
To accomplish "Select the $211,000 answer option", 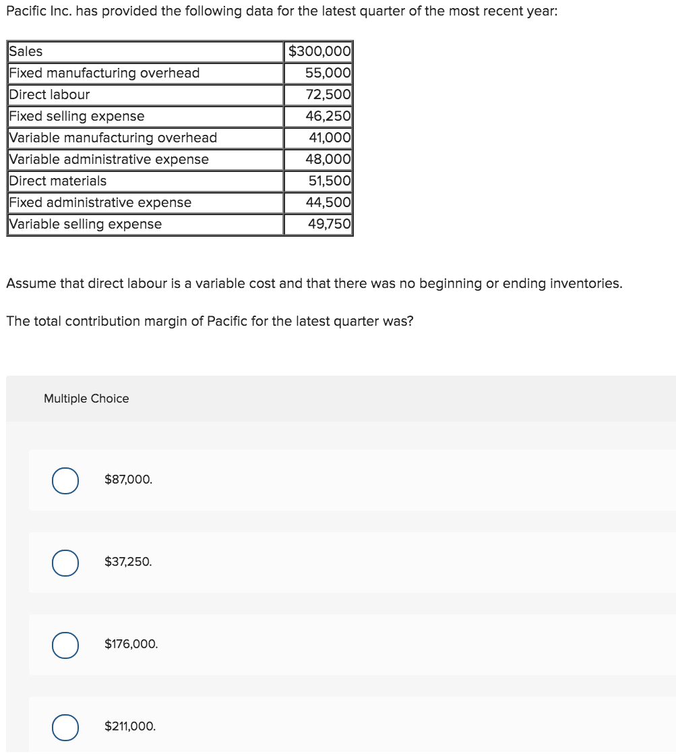I will tap(65, 727).
